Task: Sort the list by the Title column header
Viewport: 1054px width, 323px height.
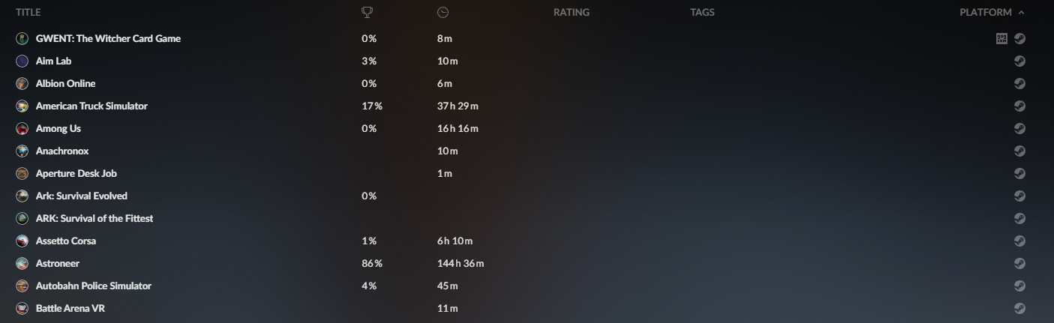Action: [x=28, y=12]
